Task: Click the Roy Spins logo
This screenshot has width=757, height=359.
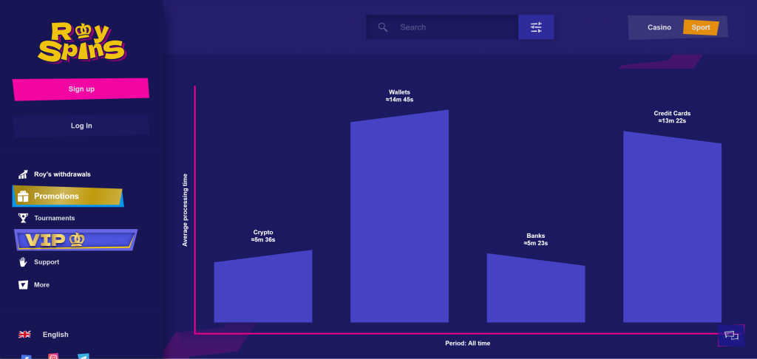Action: point(81,41)
